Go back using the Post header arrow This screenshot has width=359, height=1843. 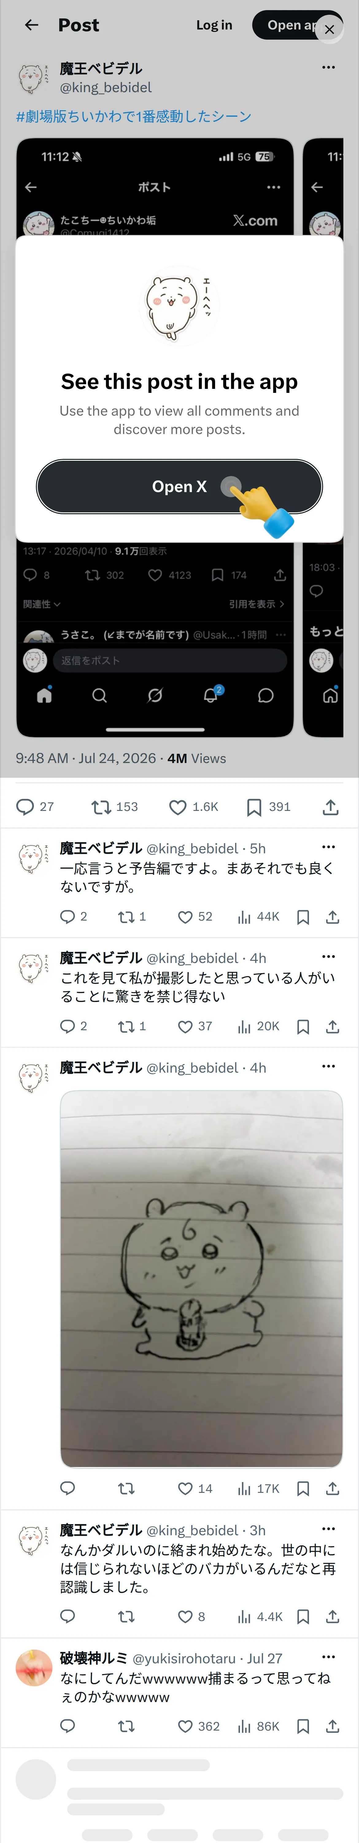[32, 25]
